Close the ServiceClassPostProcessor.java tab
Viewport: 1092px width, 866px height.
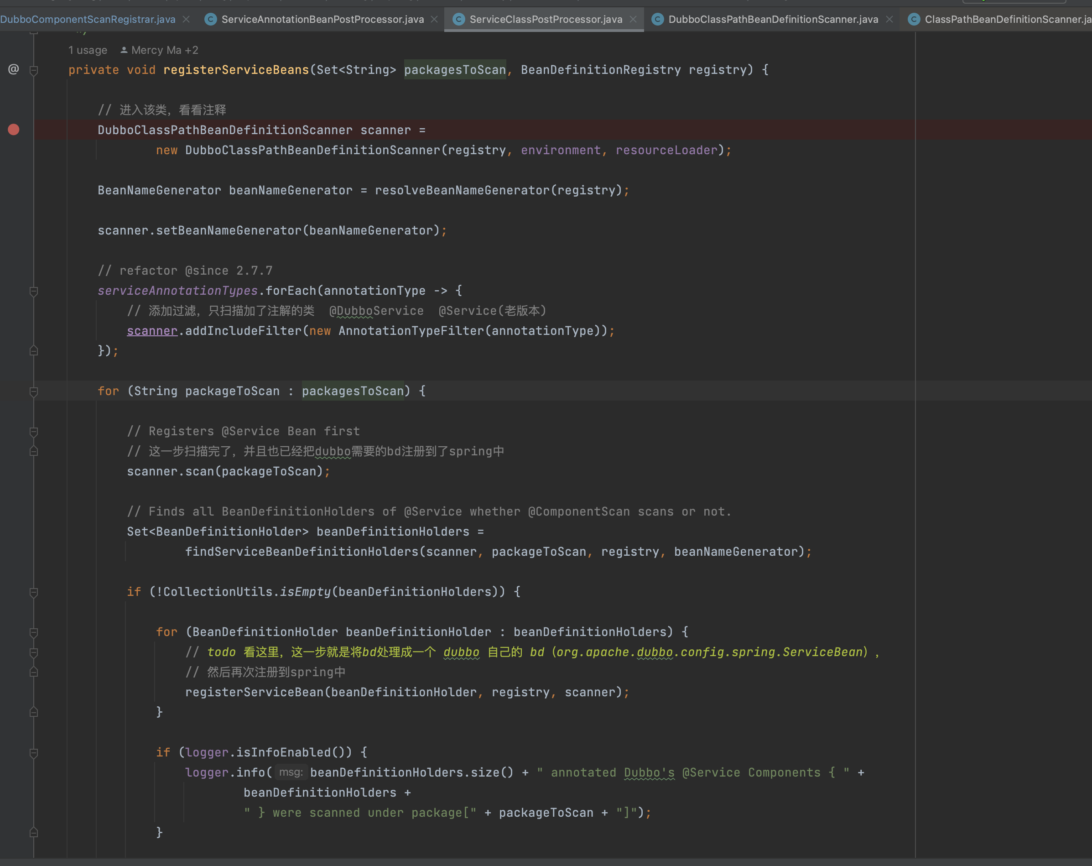pyautogui.click(x=633, y=19)
